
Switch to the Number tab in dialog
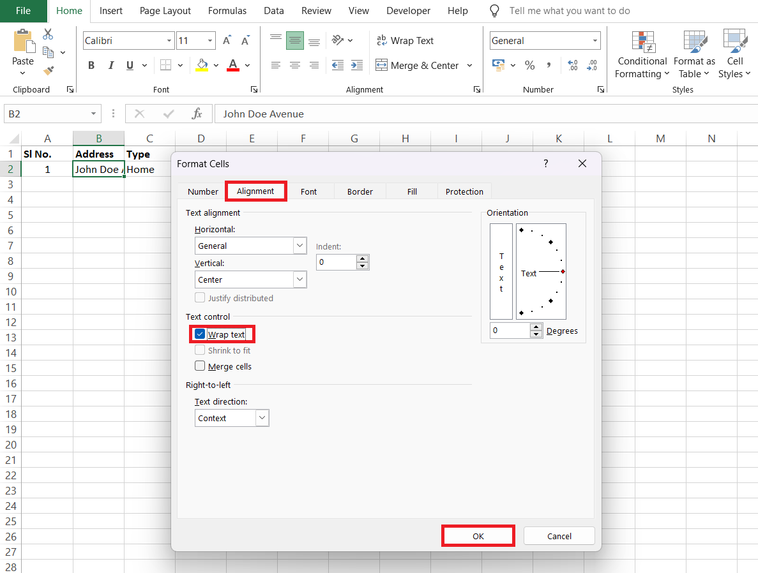point(202,191)
